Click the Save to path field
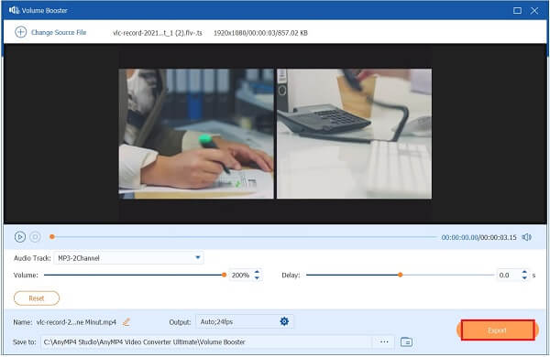This screenshot has width=550, height=357. click(206, 342)
